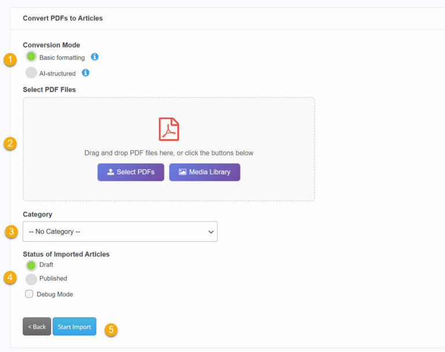Select the Basic formatting conversion mode
The height and width of the screenshot is (352, 445).
(x=31, y=57)
